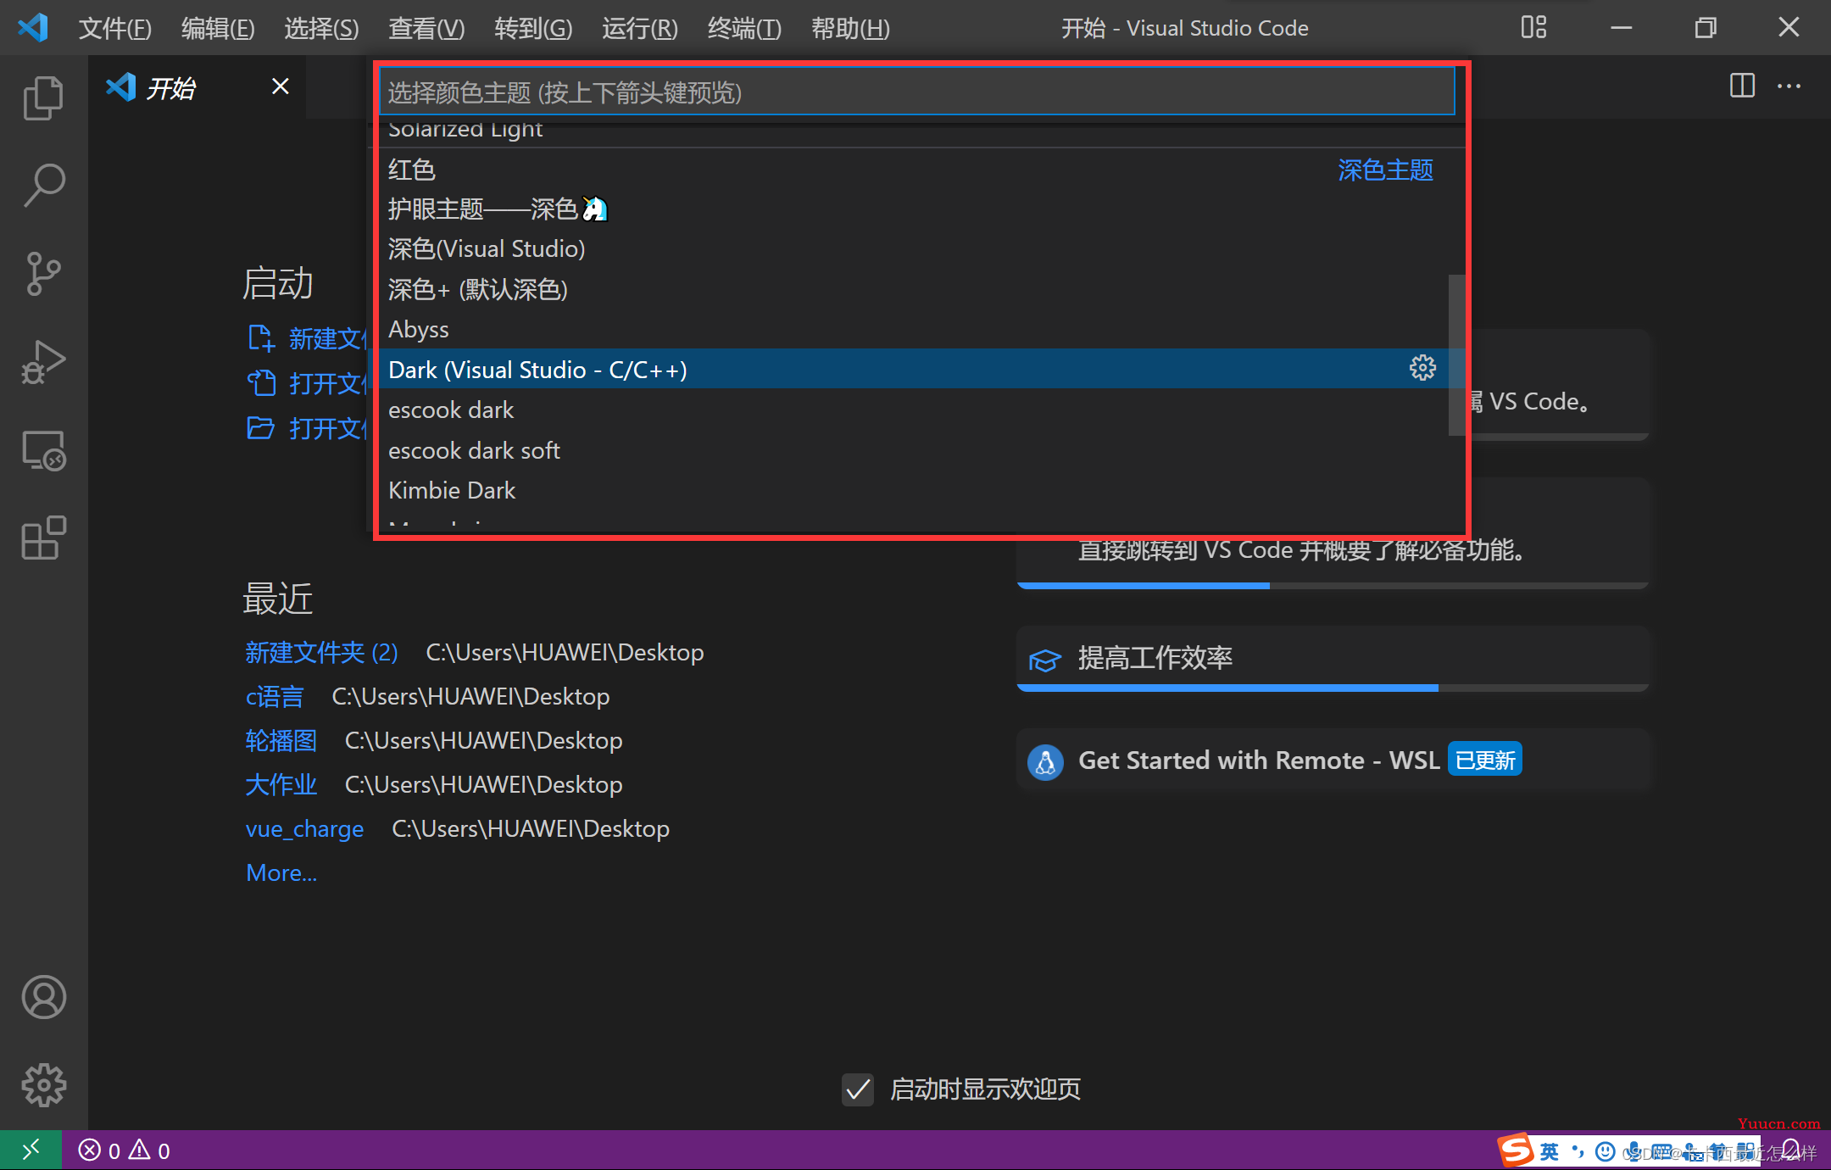Click the VS Code logo in title bar
This screenshot has height=1170, width=1831.
pyautogui.click(x=33, y=27)
